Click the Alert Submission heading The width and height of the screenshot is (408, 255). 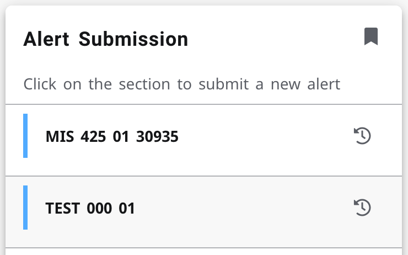tap(105, 39)
